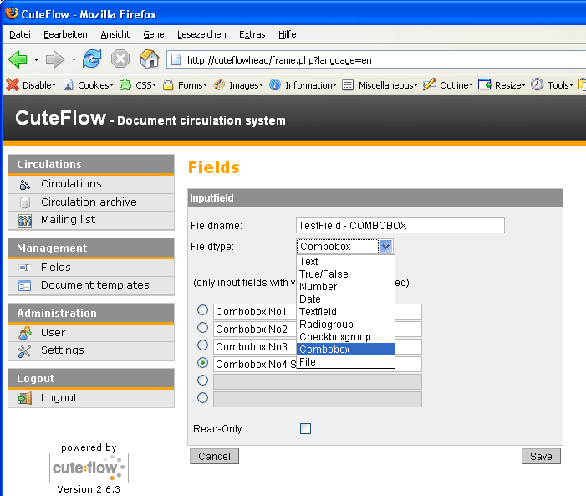
Task: Open the CSS toolbar menu
Action: point(138,85)
